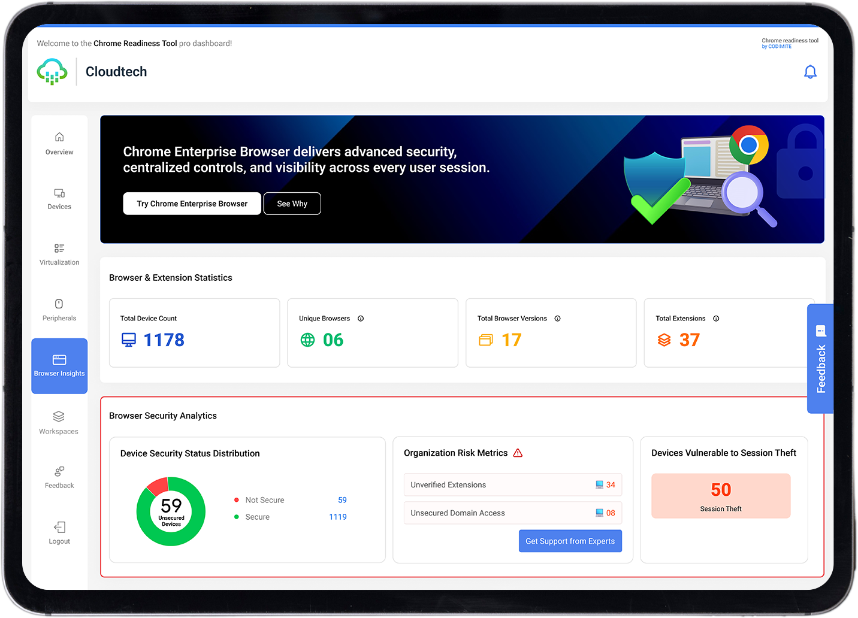Click the Unverified Extensions row

click(513, 485)
